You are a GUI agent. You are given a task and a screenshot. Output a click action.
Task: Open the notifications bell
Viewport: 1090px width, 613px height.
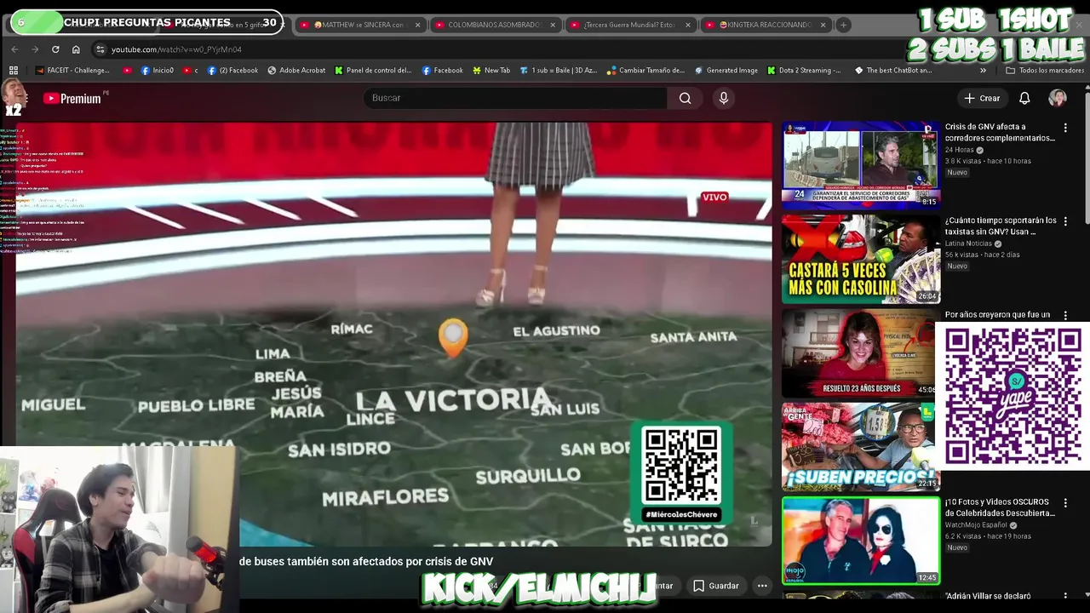pos(1024,98)
